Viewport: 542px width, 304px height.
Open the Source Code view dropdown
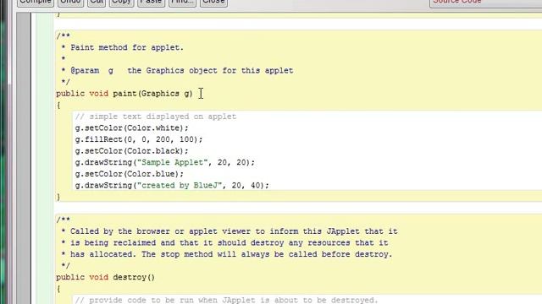tap(485, 3)
